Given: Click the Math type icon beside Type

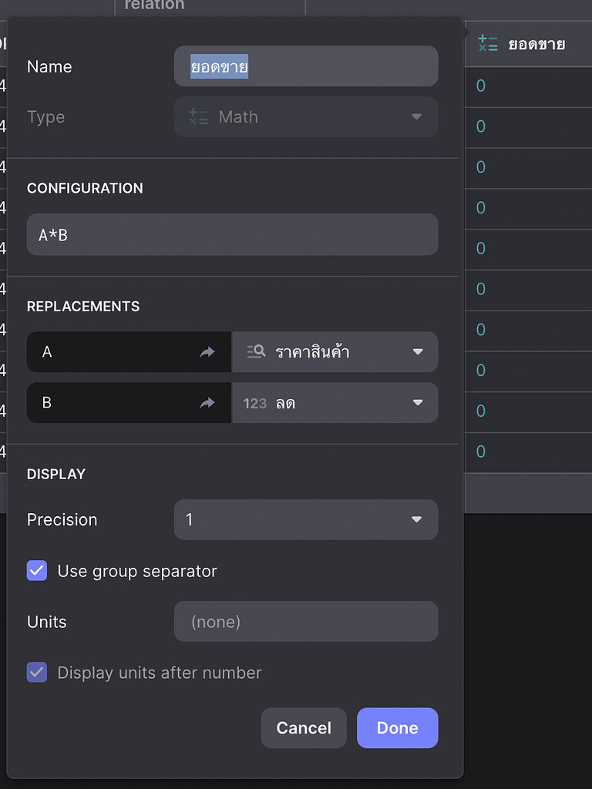Looking at the screenshot, I should [199, 117].
